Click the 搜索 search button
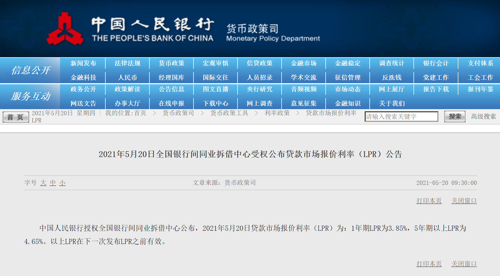The width and height of the screenshot is (500, 276). pos(455,117)
